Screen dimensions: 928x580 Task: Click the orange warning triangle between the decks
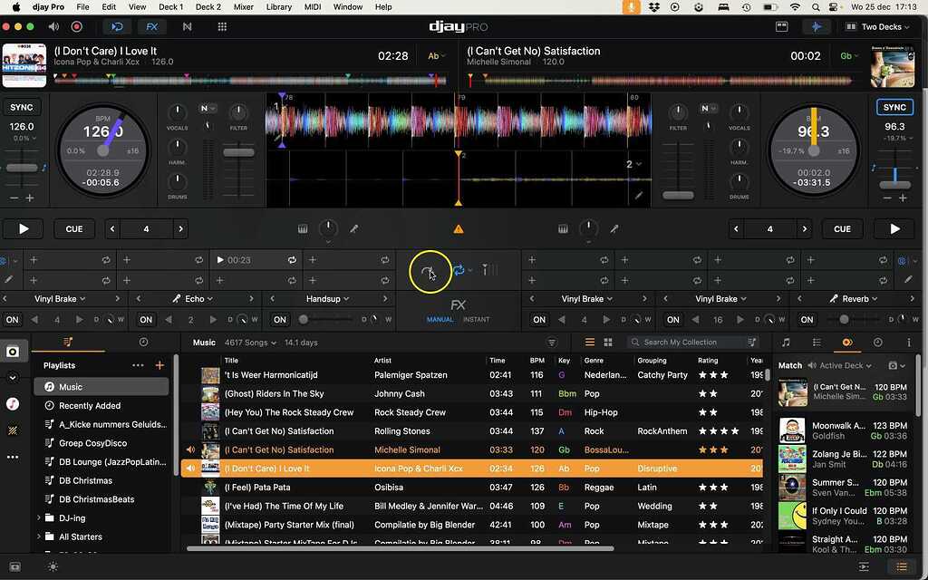(459, 229)
